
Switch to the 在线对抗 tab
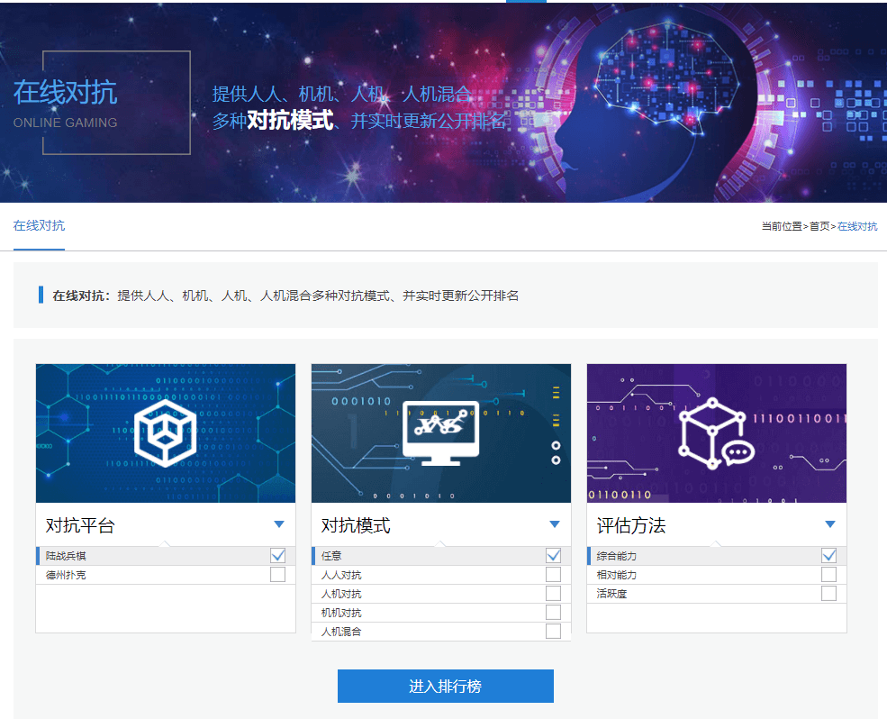pyautogui.click(x=39, y=226)
